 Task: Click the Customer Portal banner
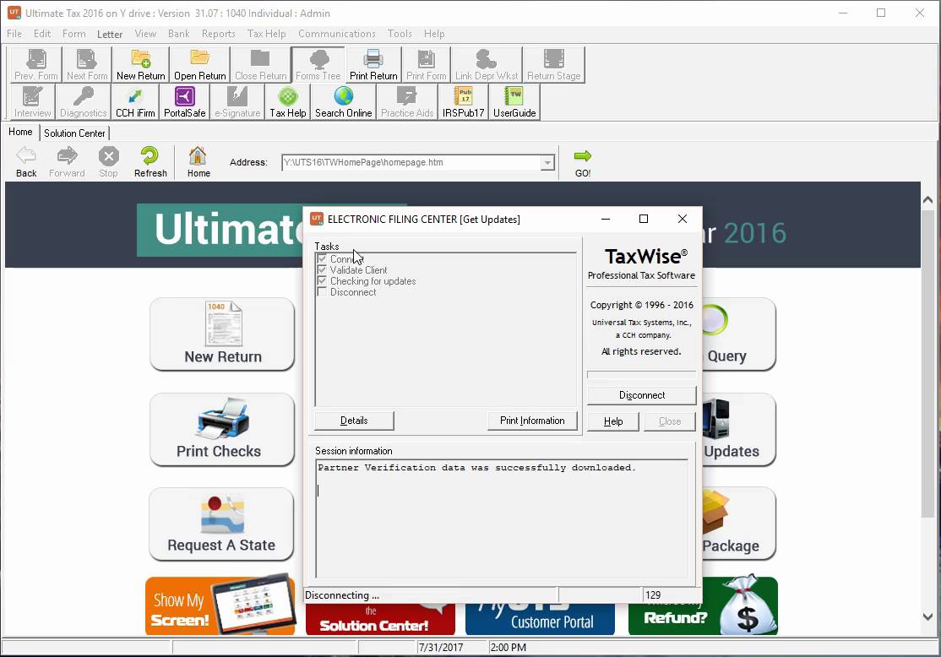[x=540, y=619]
